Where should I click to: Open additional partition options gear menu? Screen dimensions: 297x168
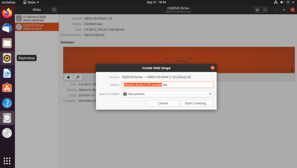pyautogui.click(x=78, y=77)
